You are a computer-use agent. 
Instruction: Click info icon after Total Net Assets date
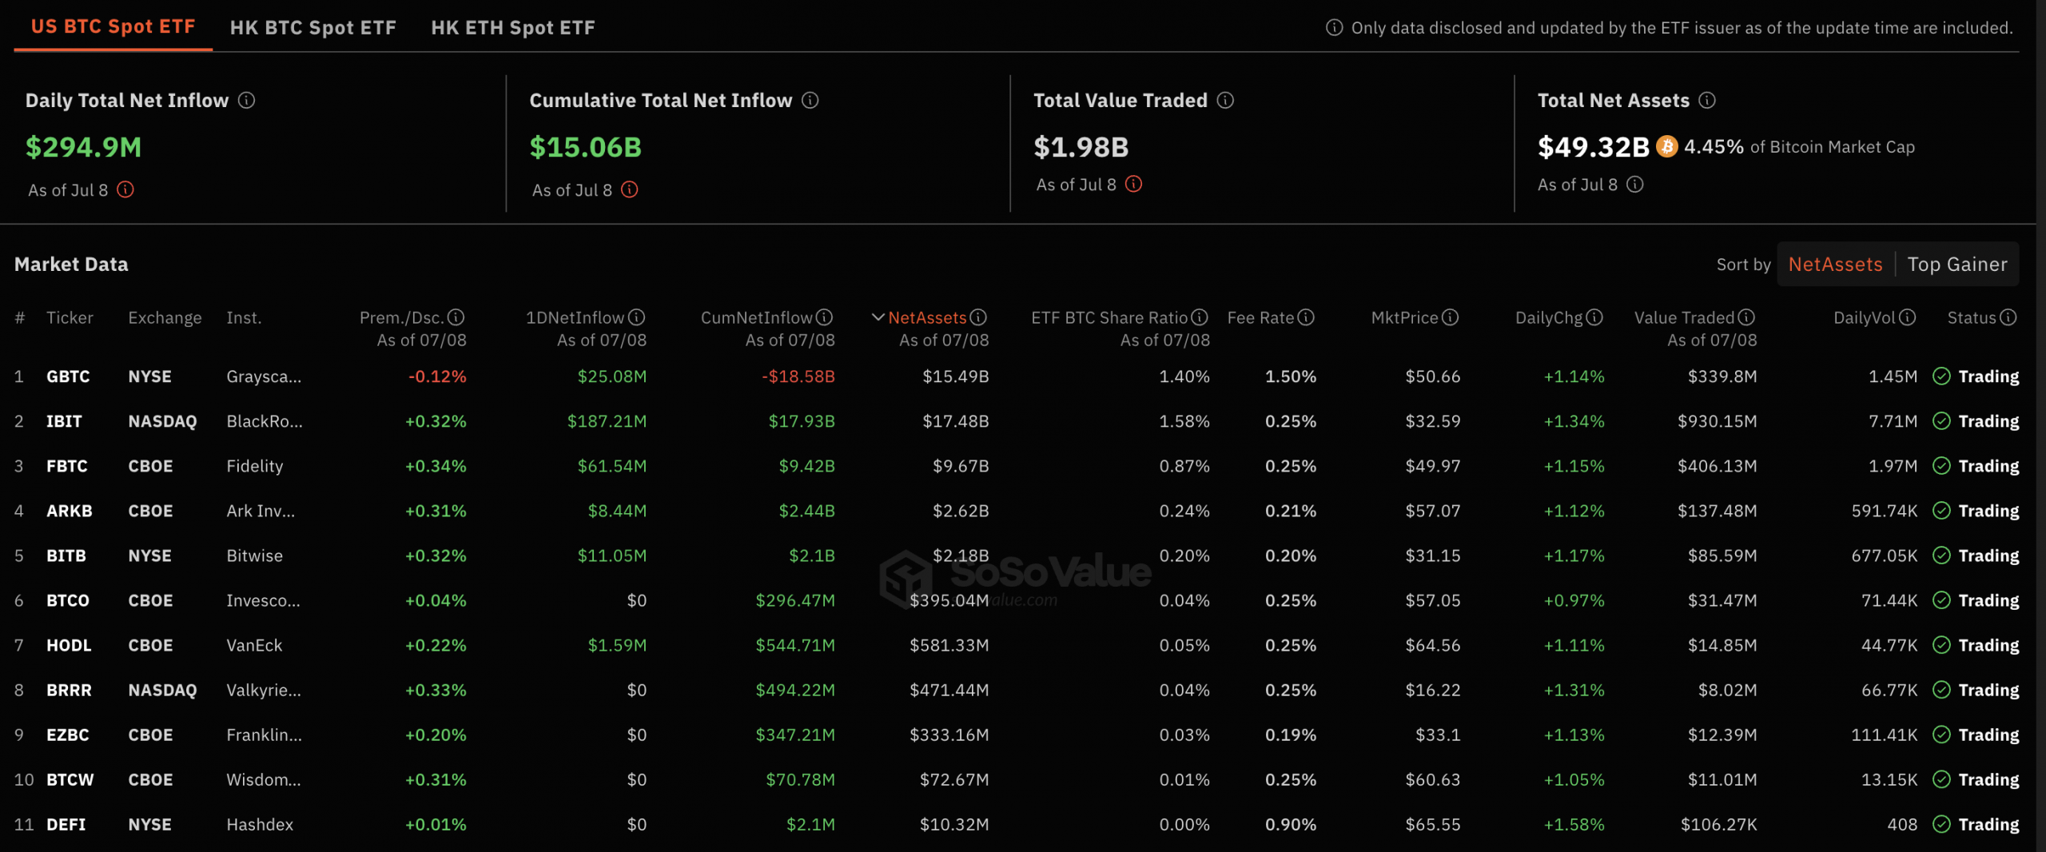(x=1635, y=184)
